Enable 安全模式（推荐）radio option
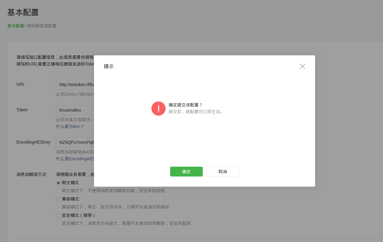383x242 pixels. [58, 216]
